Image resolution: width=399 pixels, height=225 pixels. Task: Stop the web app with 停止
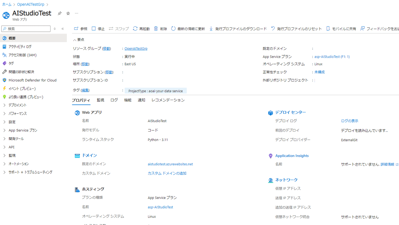coord(98,29)
